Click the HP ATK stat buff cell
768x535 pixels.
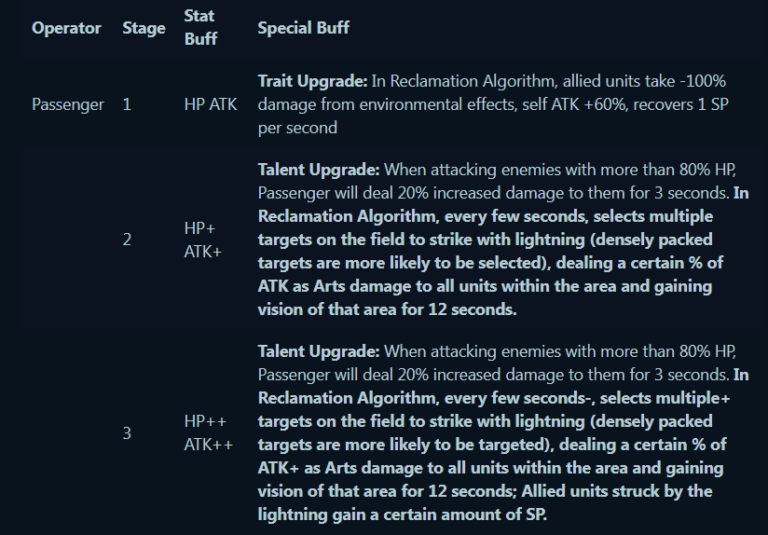[211, 104]
